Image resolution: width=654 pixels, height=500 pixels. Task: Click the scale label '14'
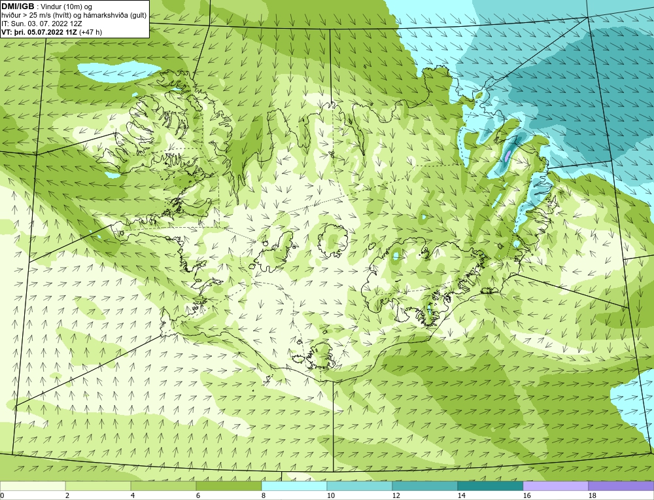[x=462, y=495]
